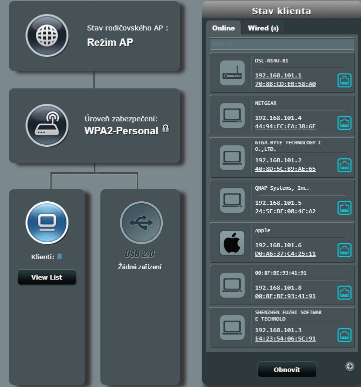Click the laptop icon for GIGA-BYTE client
Screen dimensions: 361x387
coord(232,158)
